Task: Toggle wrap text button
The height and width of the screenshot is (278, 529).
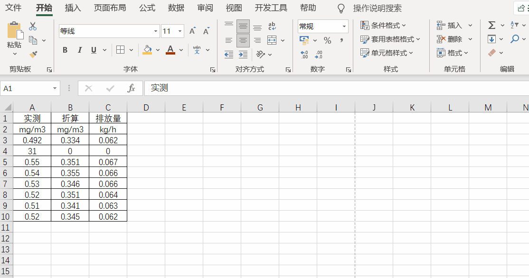Action: 272,26
